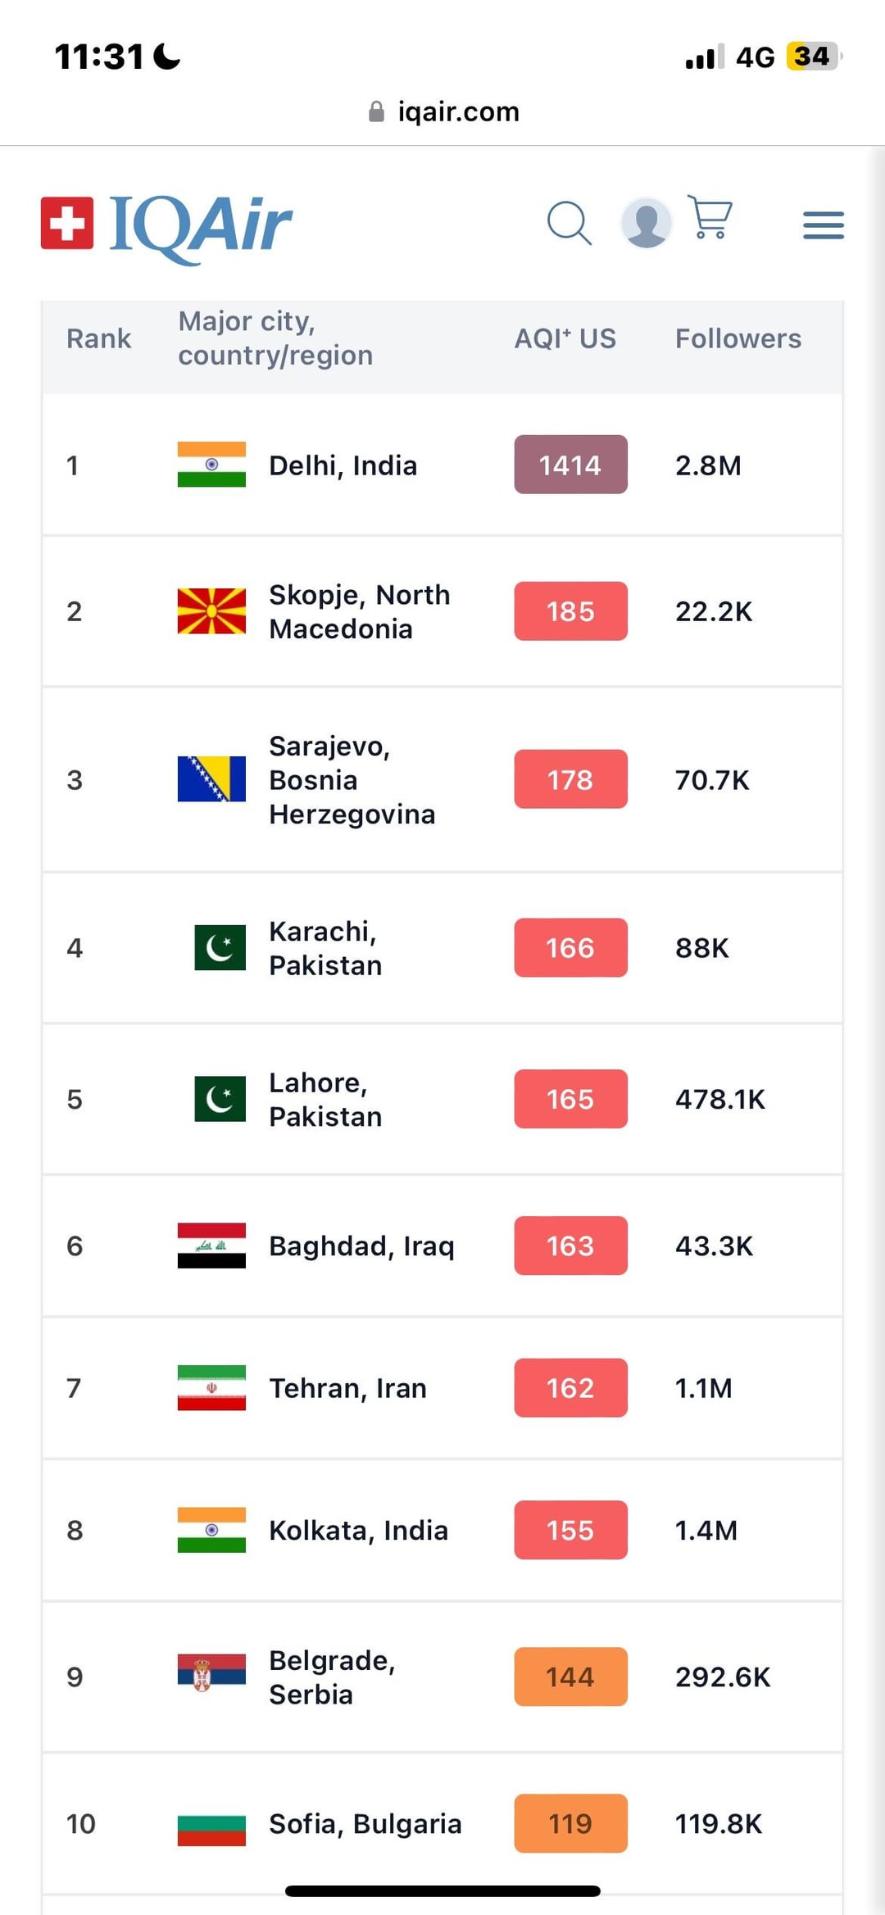Click the 1414 AQI badge for Delhi
Screen dimensions: 885x1915
click(x=571, y=465)
